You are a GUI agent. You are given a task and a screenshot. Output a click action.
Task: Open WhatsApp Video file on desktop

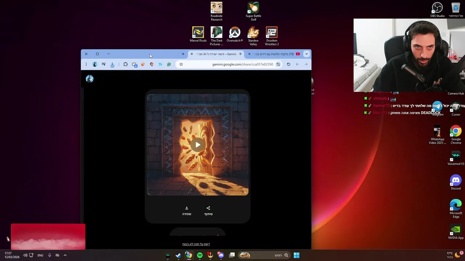tap(437, 135)
